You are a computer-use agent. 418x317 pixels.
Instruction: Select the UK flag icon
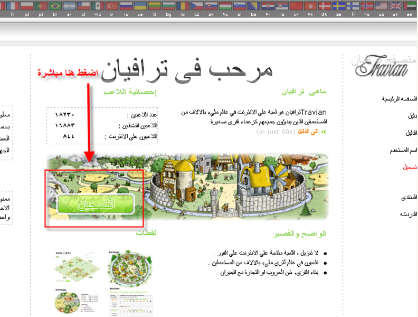click(395, 6)
